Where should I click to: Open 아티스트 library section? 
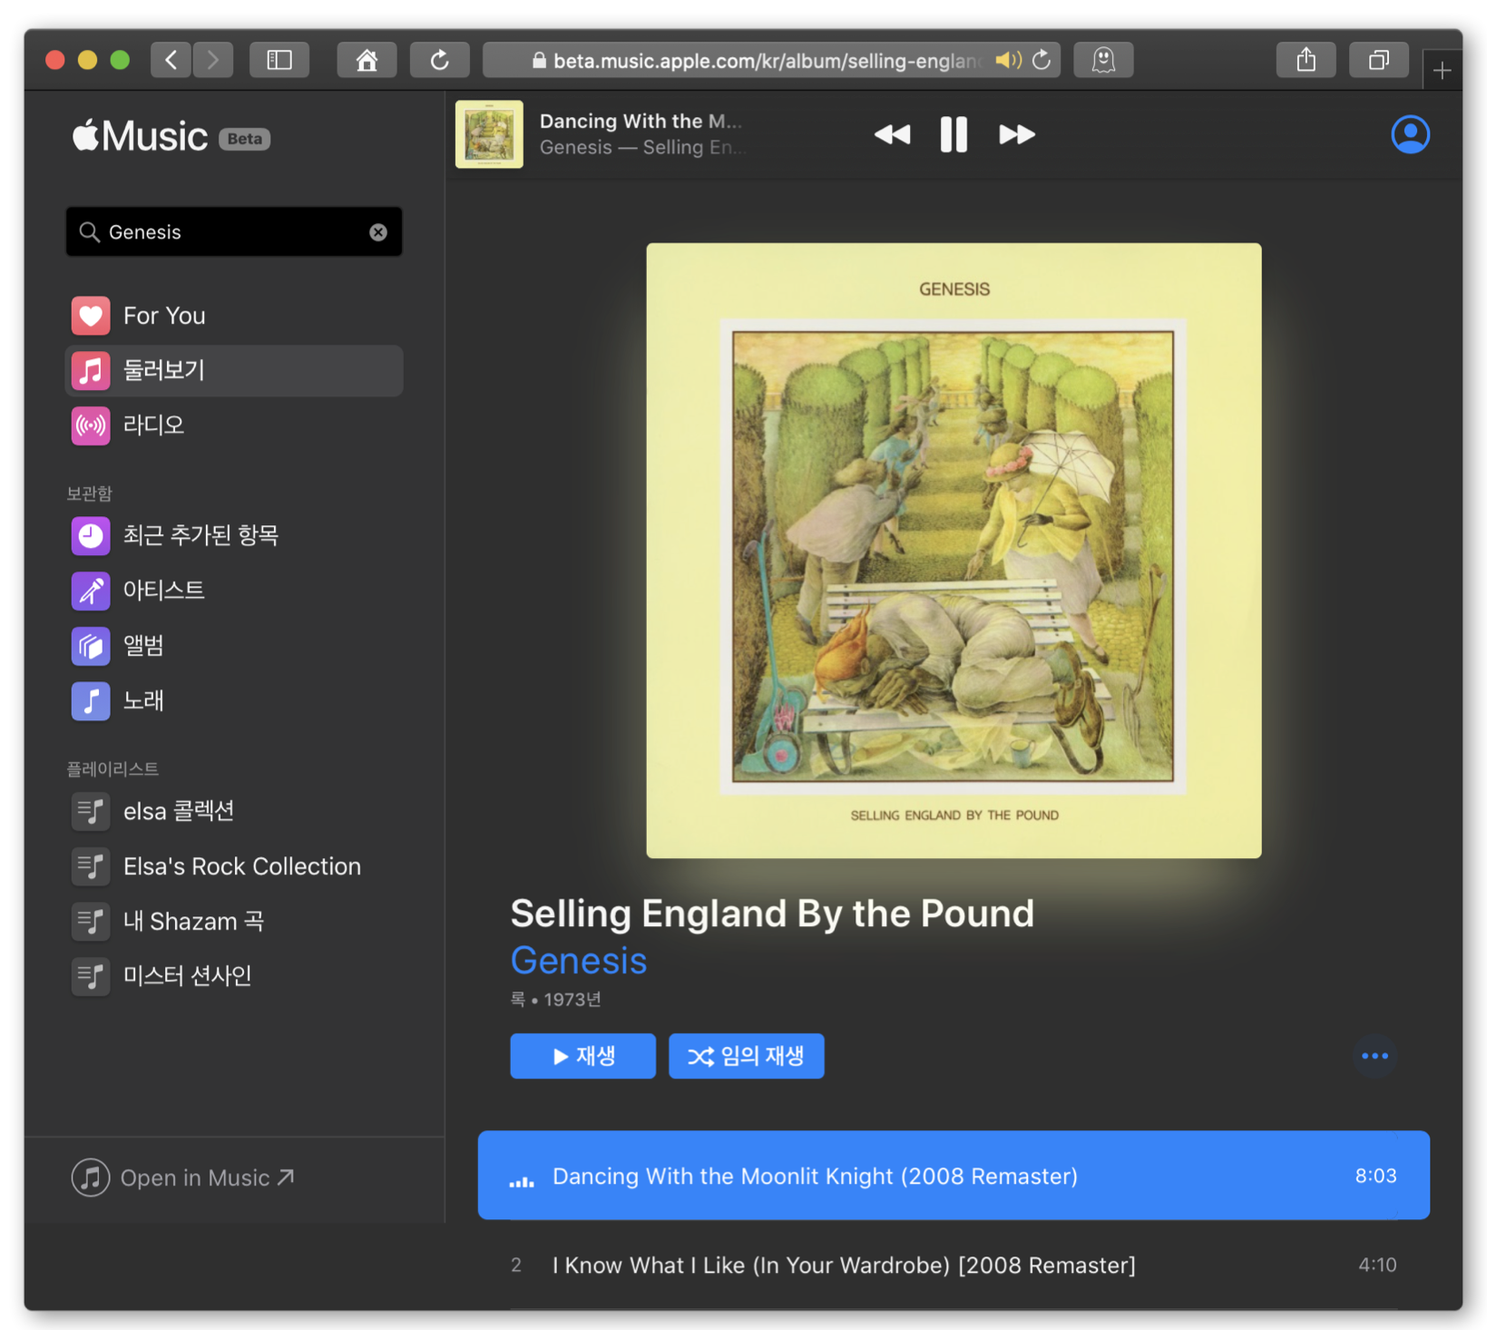[234, 591]
